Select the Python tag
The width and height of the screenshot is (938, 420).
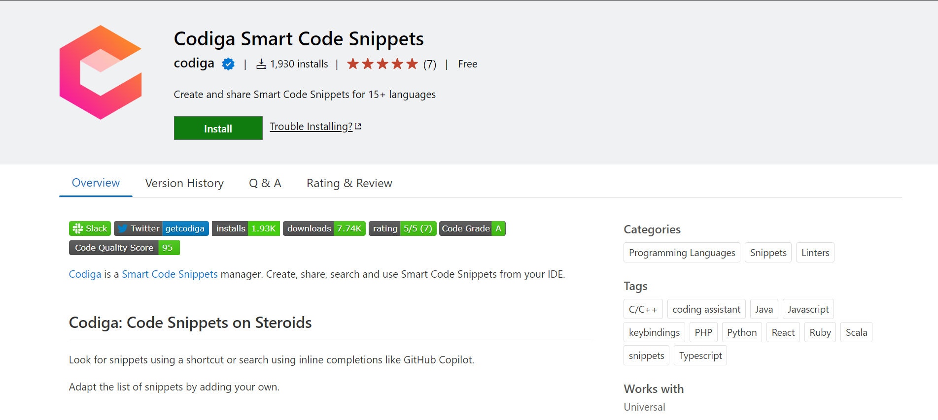742,332
